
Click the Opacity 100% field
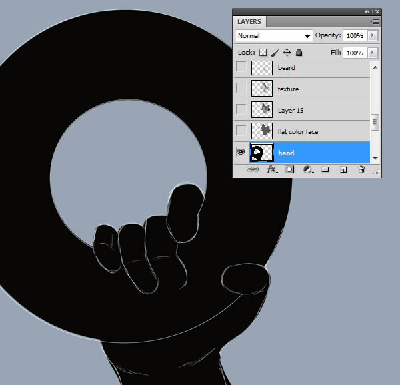[x=355, y=35]
